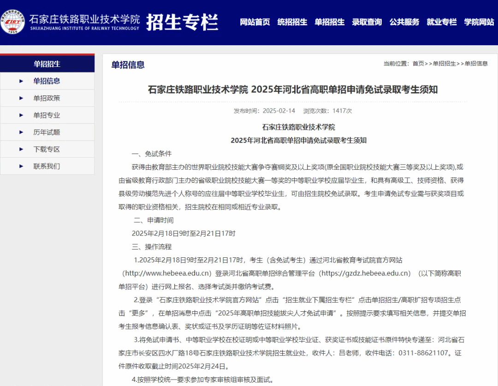This screenshot has height=386, width=498.
Task: Open 联系我们 sidebar link
Action: pos(47,166)
